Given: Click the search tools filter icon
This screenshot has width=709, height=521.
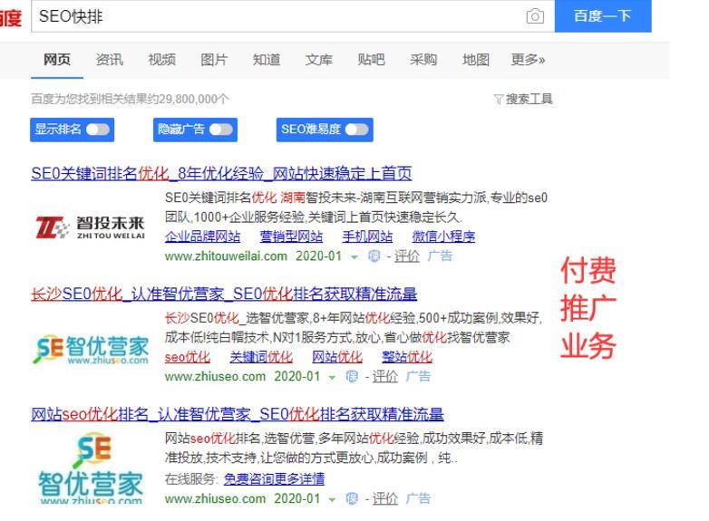Looking at the screenshot, I should [x=498, y=100].
